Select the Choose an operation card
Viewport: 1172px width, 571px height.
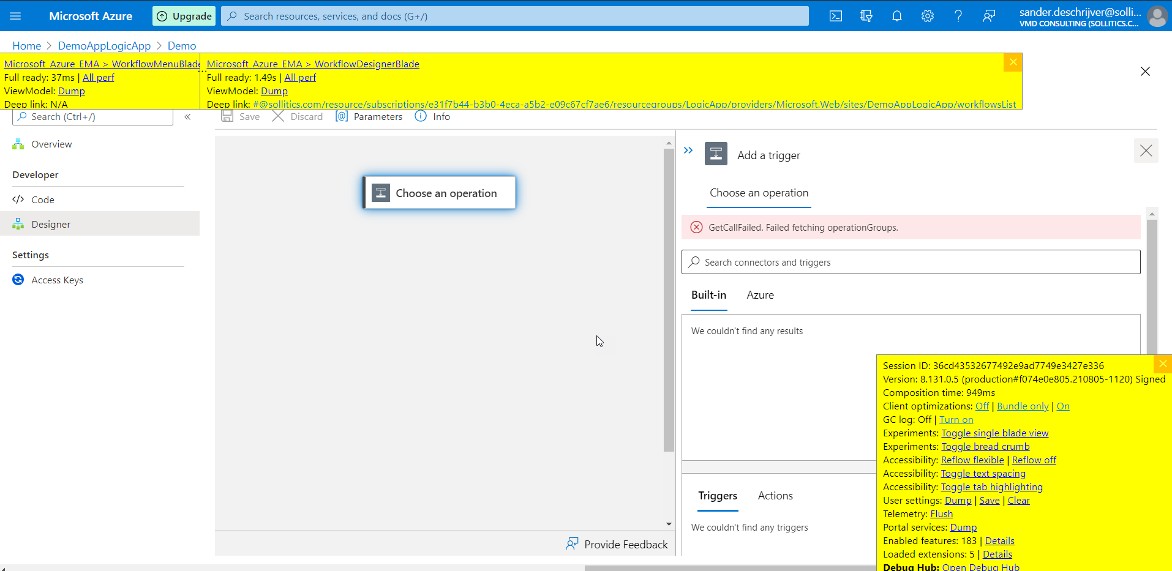[x=439, y=193]
